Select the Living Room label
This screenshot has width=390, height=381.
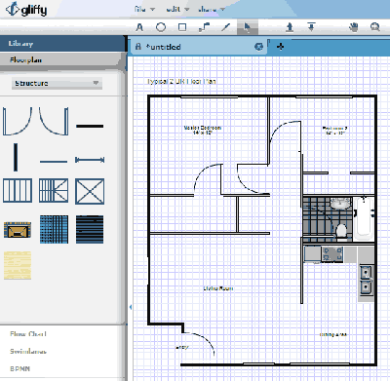(218, 288)
